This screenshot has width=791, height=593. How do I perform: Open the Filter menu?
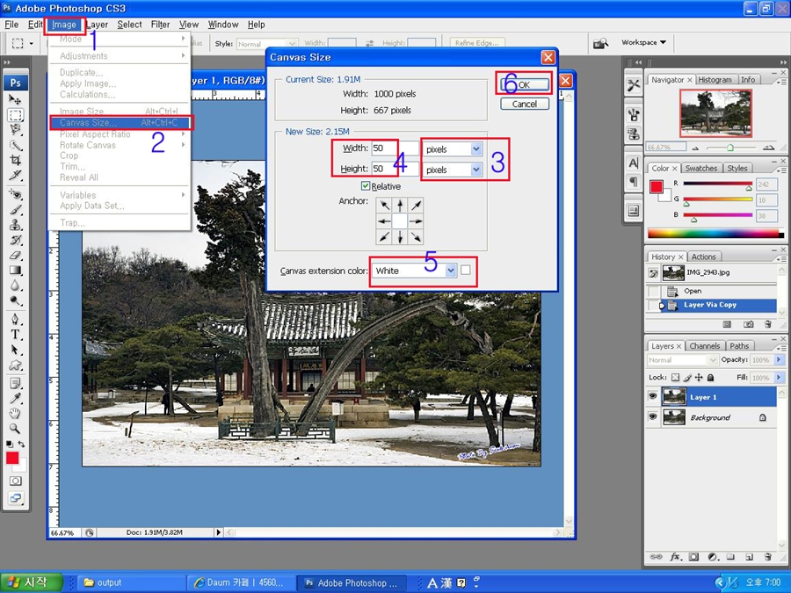[x=161, y=25]
